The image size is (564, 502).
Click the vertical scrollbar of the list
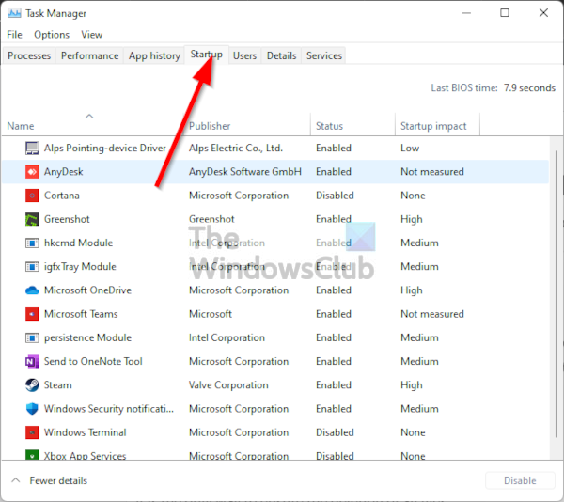[556, 295]
